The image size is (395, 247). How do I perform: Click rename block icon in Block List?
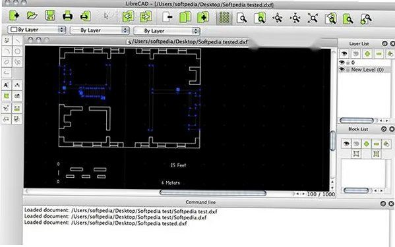point(386,144)
